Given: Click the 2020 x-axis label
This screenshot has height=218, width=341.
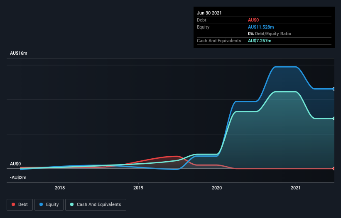Looking at the screenshot, I should [217, 188].
